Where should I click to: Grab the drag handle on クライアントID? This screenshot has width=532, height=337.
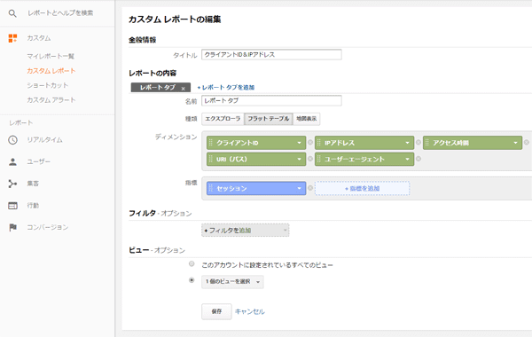[x=211, y=143]
